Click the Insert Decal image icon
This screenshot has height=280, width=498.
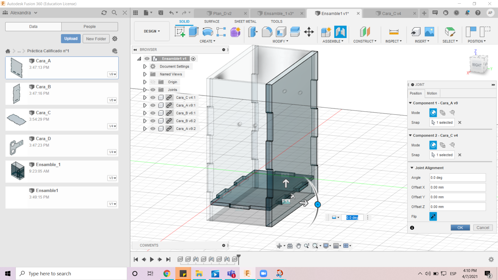pos(430,32)
